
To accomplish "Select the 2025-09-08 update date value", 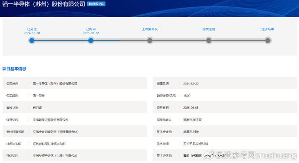I will 191,108.
